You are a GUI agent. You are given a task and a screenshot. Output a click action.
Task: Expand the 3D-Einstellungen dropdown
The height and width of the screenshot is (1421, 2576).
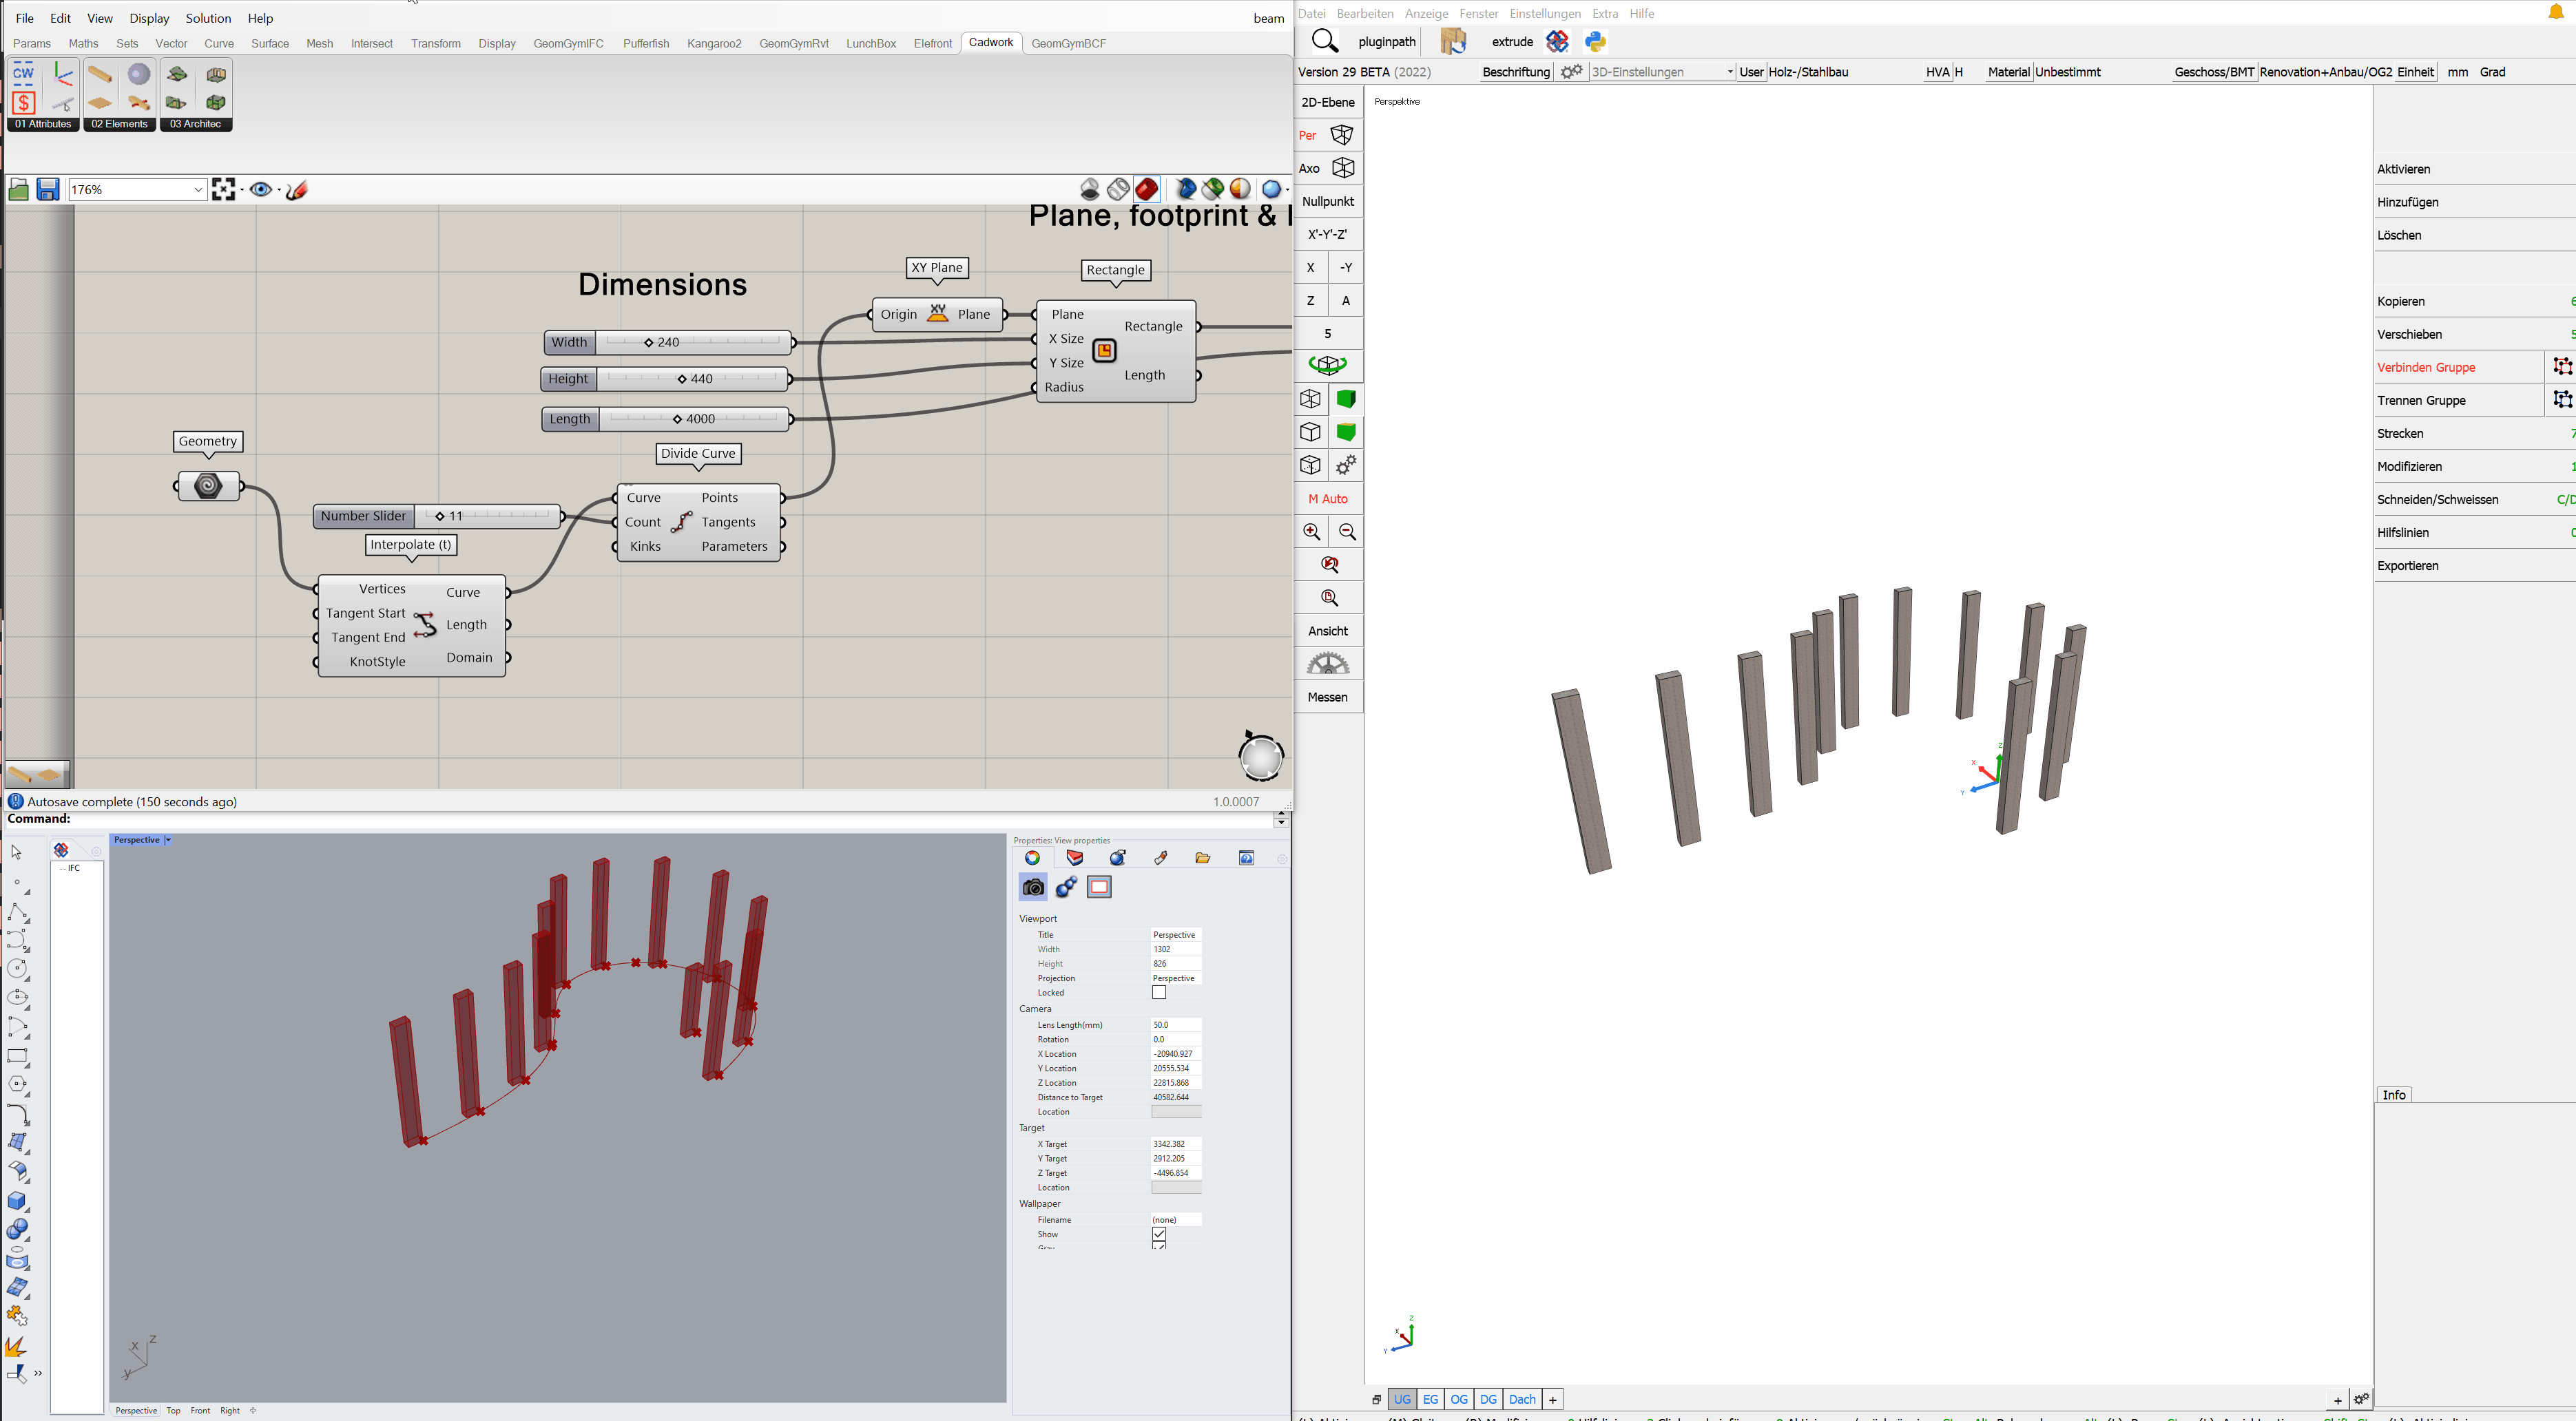[x=1729, y=72]
